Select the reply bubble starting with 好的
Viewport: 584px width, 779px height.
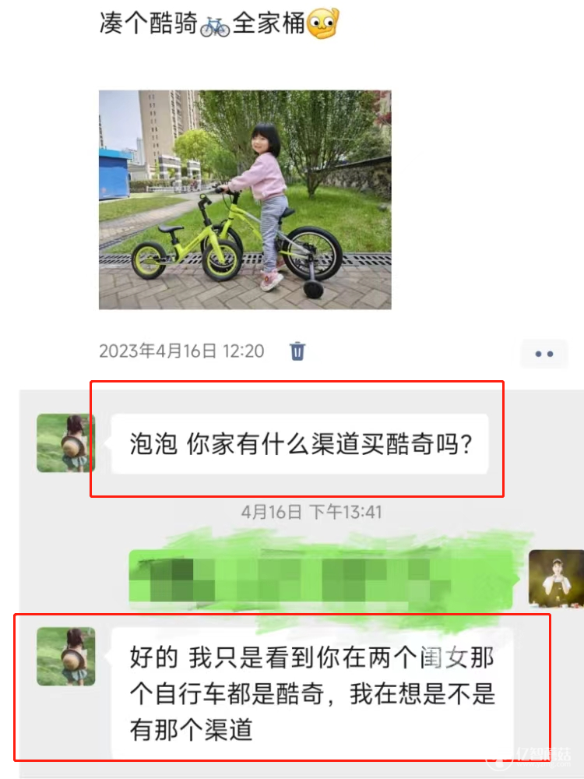tap(312, 693)
